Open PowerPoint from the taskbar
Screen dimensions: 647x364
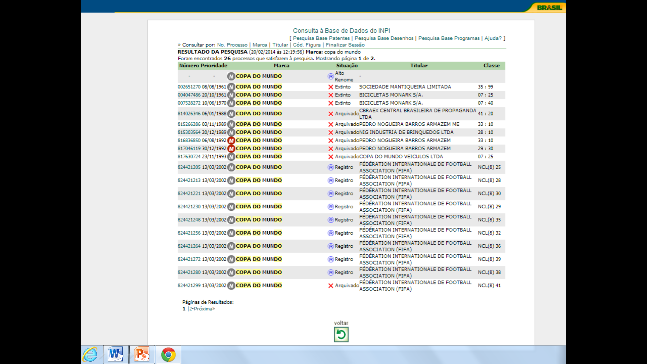[142, 355]
